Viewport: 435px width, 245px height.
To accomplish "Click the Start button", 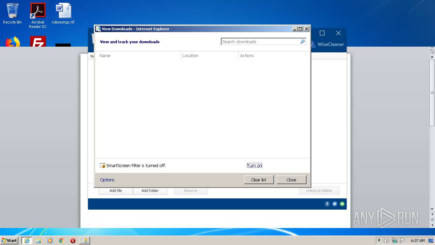I will 10,241.
